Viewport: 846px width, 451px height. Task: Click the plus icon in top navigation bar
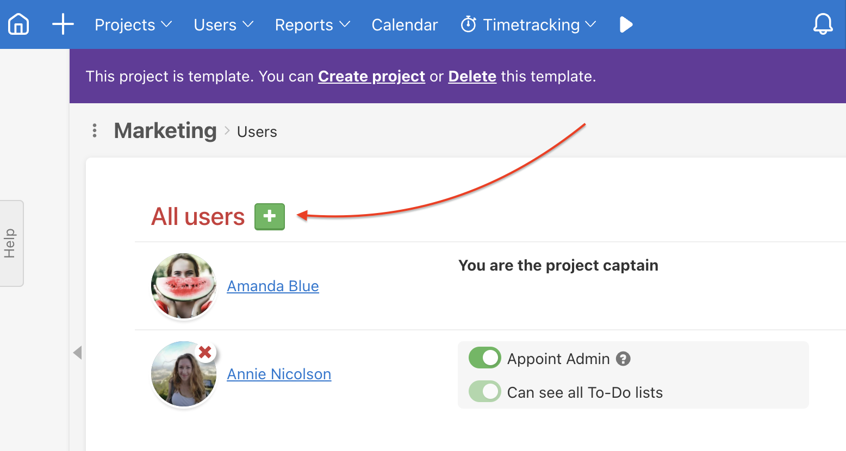(x=63, y=24)
